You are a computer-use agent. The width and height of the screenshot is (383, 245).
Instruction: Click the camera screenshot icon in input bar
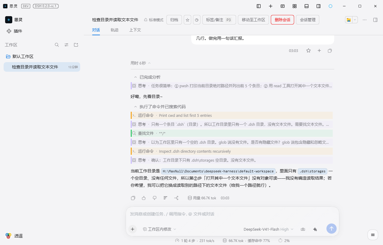303,229
